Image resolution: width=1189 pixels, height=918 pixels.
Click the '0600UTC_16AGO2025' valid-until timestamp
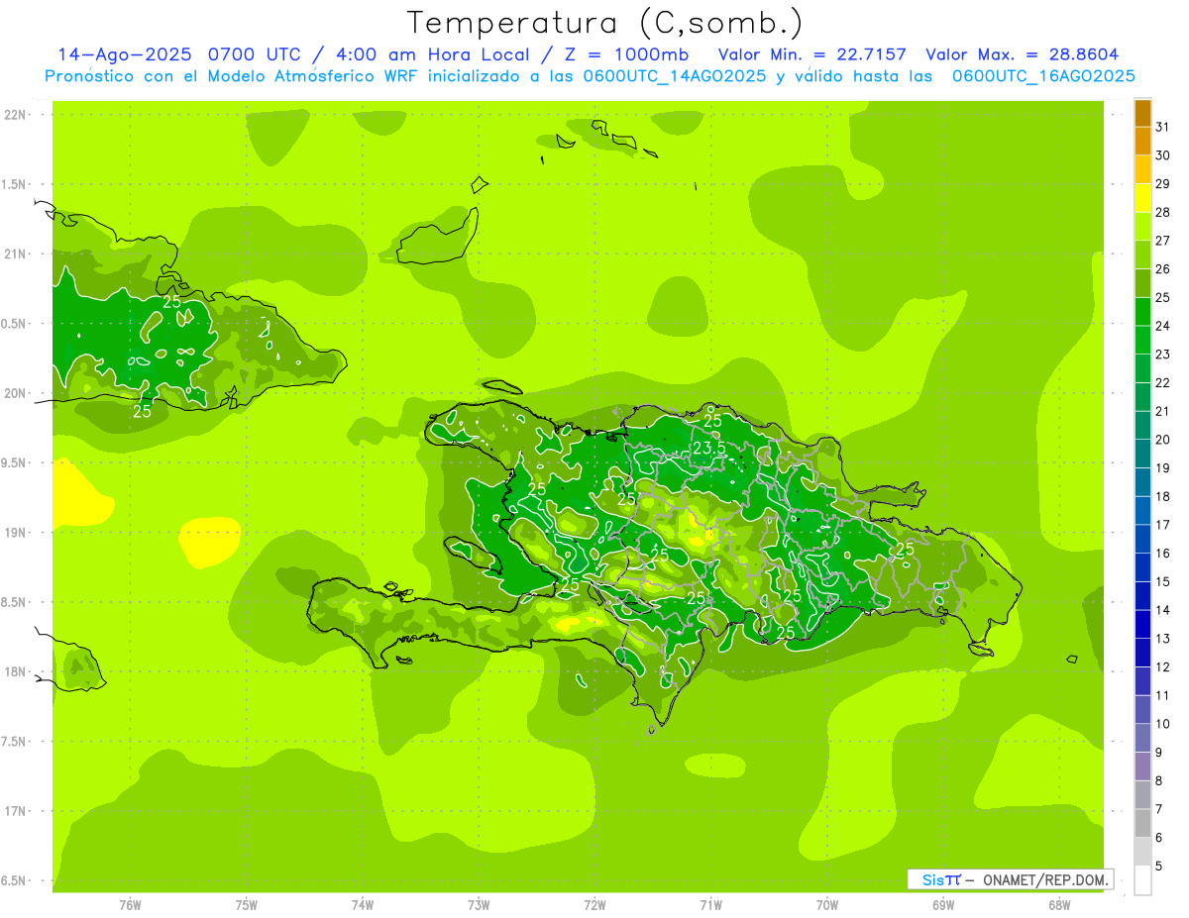pyautogui.click(x=1043, y=76)
